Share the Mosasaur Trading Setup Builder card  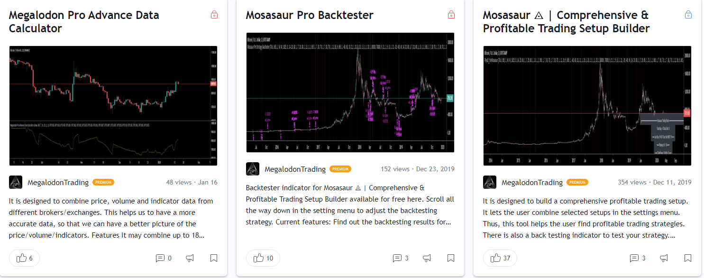coord(664,258)
